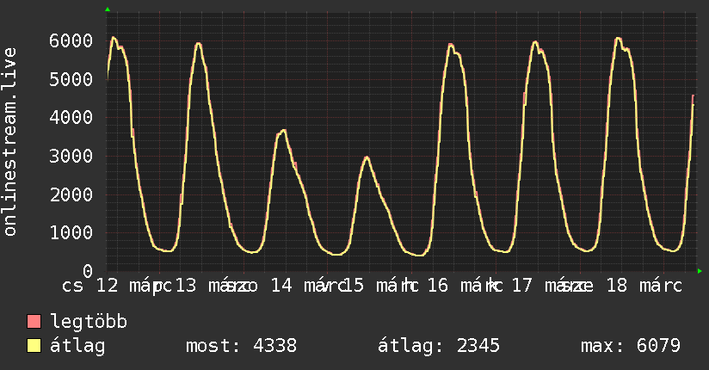709x370 pixels.
Task: Click the átlag: 2345 statistic
Action: [x=439, y=346]
